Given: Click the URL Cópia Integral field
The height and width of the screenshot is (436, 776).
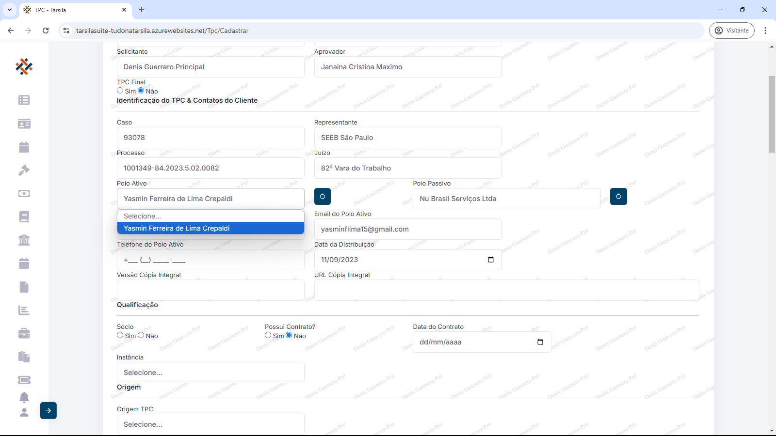Looking at the screenshot, I should (506, 290).
